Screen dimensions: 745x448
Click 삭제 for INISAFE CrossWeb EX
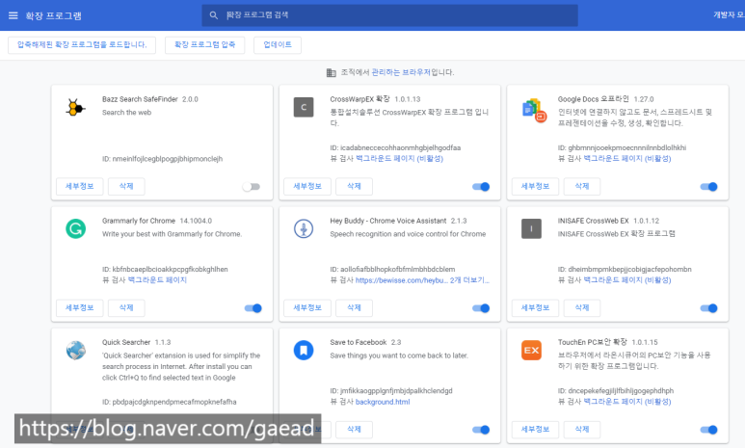pos(581,308)
